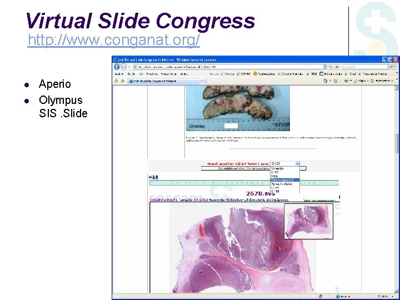This screenshot has width=400, height=300.
Task: Open the conganat.org hyperlink on the slide
Action: click(113, 41)
